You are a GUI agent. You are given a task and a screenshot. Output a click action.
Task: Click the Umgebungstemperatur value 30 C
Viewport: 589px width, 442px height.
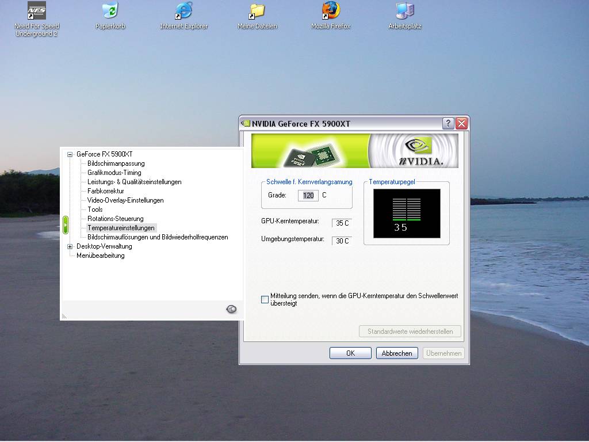(x=342, y=241)
